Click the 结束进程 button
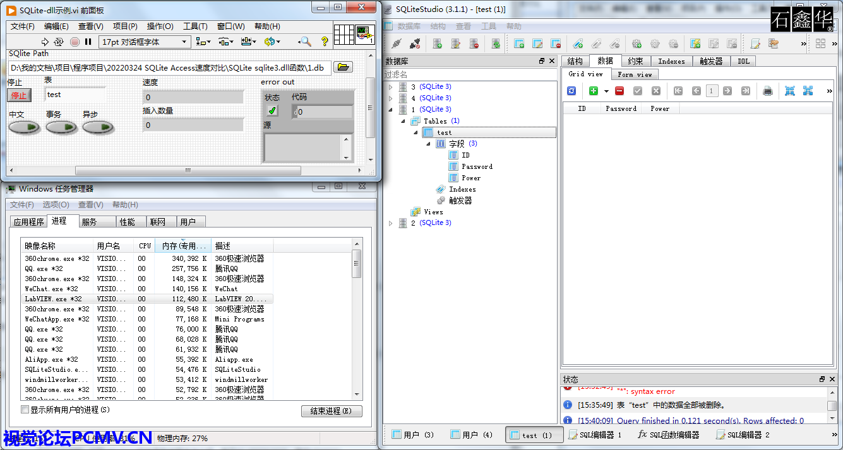 332,411
